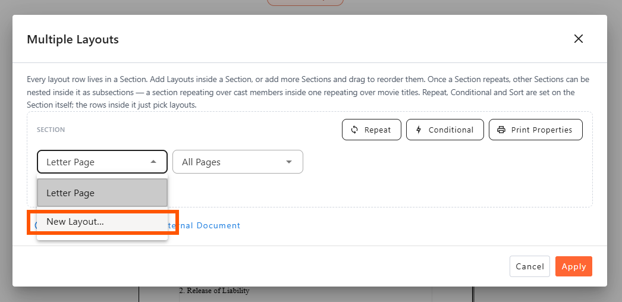
Task: Open the All Pages dropdown
Action: 238,162
